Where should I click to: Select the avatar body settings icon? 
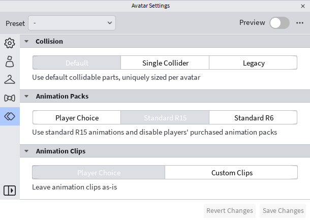pos(10,61)
